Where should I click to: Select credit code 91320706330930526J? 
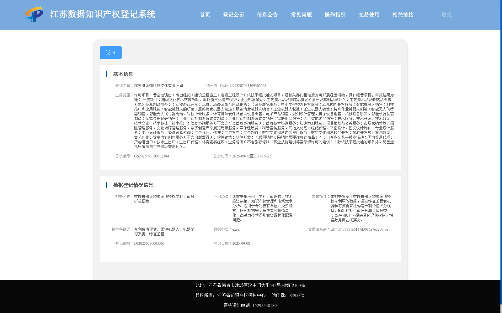pyautogui.click(x=249, y=86)
